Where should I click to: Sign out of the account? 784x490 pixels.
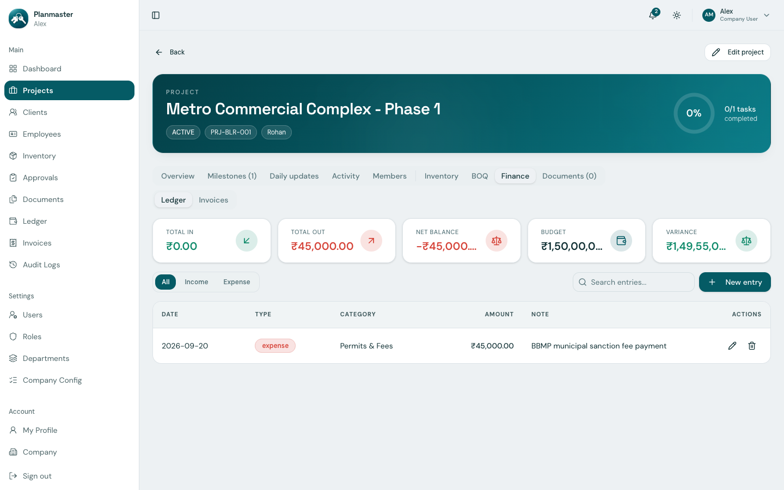click(69, 476)
